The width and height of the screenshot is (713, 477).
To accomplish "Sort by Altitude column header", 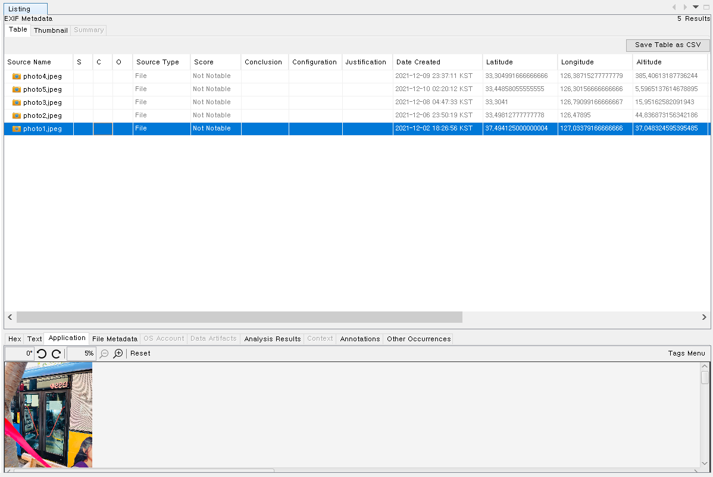I will tap(670, 63).
